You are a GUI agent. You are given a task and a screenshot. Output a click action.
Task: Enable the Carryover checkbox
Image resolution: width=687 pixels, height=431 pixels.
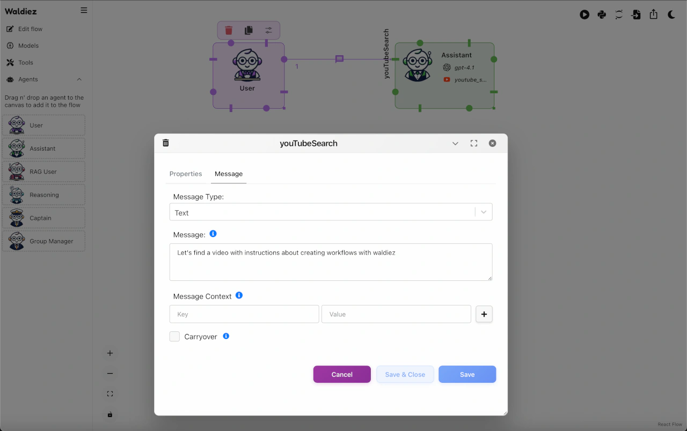[174, 337]
